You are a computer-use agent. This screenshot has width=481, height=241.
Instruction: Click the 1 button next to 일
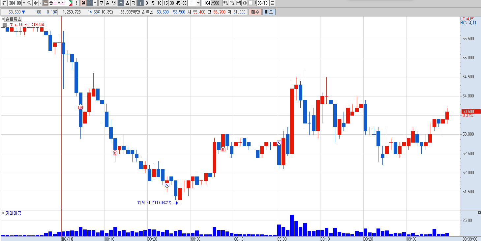click(x=90, y=3)
